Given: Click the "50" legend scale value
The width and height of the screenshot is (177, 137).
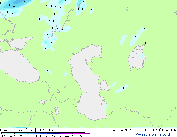Looking at the screenshot, I should coord(86,136).
